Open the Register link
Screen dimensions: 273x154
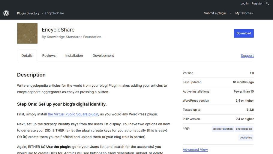pyautogui.click(x=257, y=4)
